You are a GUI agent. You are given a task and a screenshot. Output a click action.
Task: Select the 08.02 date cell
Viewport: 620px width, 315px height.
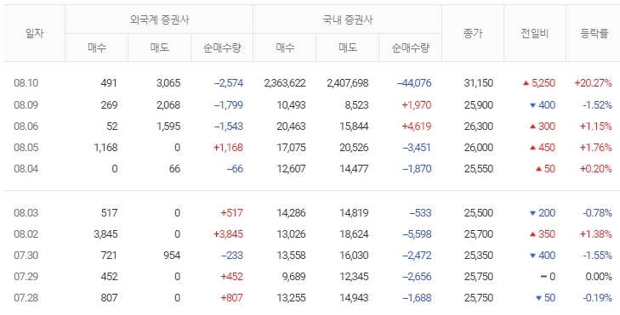point(26,234)
